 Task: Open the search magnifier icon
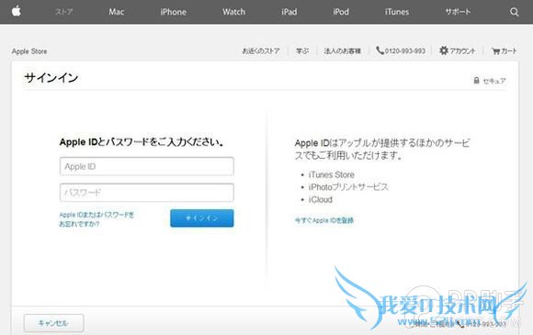pyautogui.click(x=515, y=12)
